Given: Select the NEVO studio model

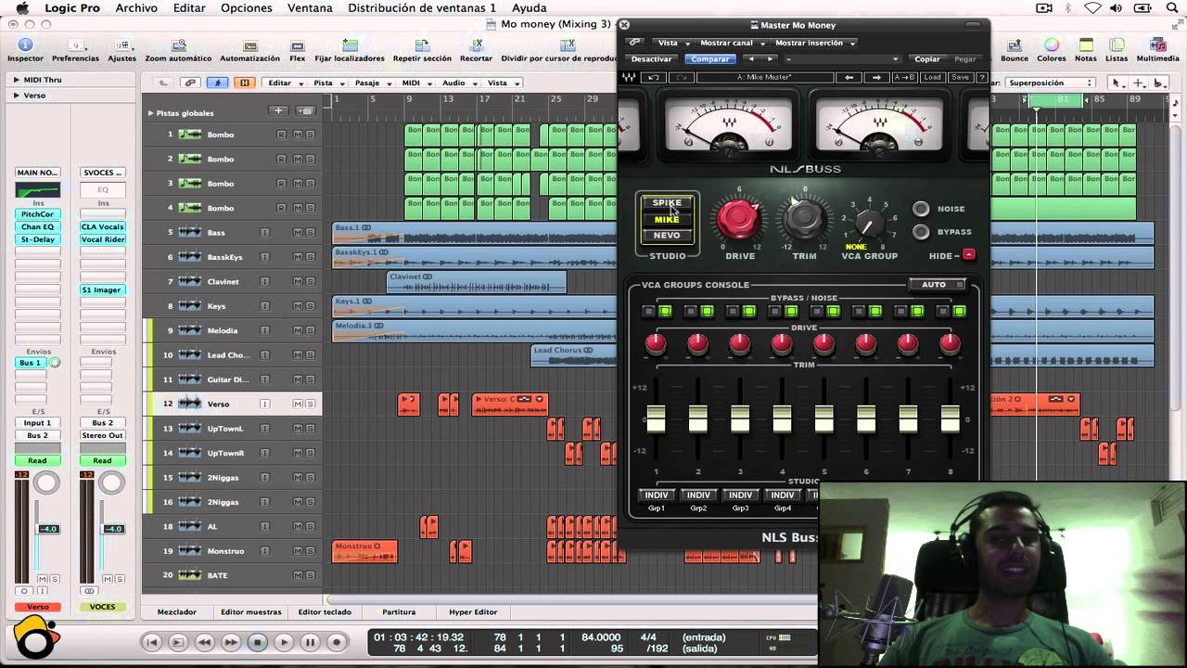Looking at the screenshot, I should (667, 236).
